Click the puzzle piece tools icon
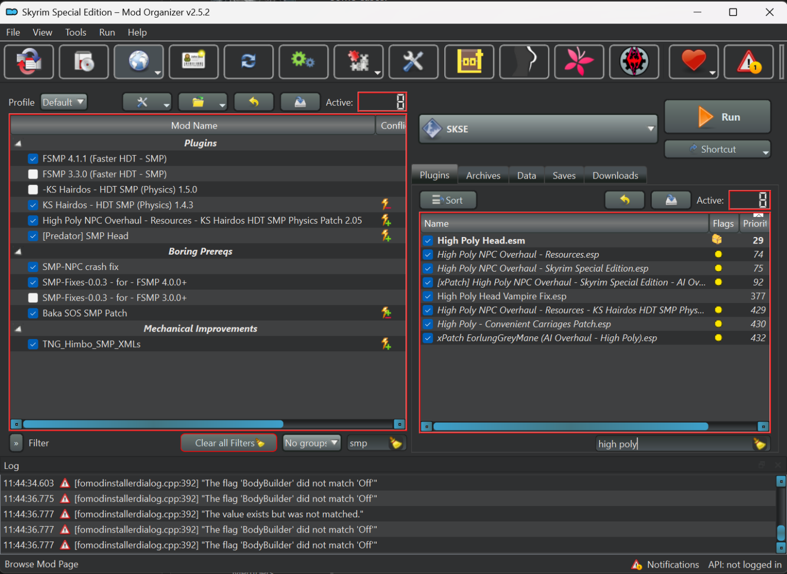This screenshot has height=574, width=787. click(x=359, y=62)
